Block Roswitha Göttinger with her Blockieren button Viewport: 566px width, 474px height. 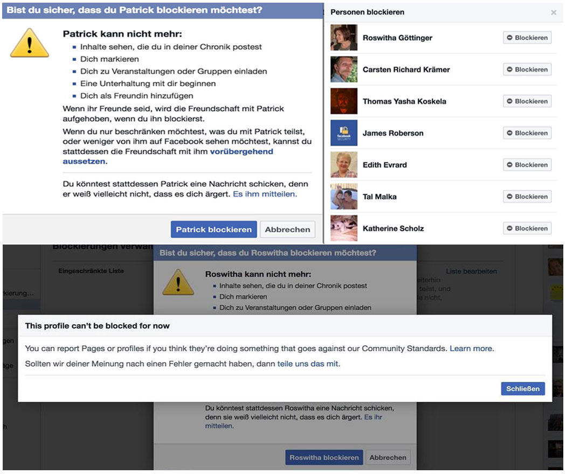pos(527,38)
